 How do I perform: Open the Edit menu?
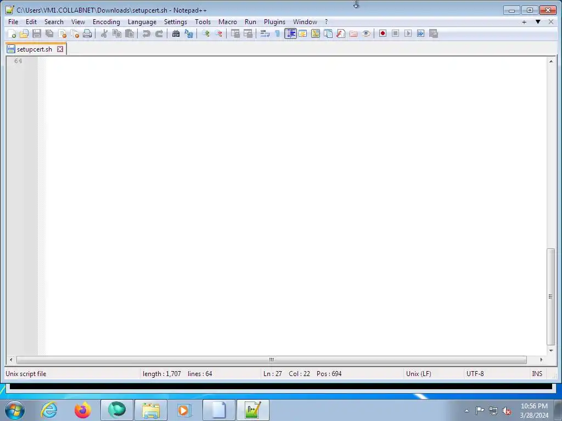point(31,22)
